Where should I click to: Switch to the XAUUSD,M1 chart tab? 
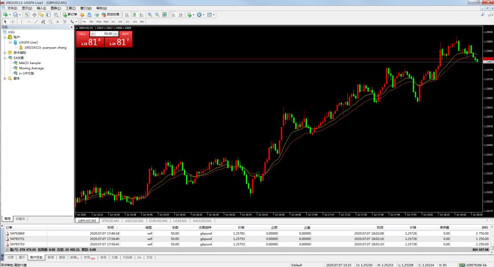(x=202, y=221)
